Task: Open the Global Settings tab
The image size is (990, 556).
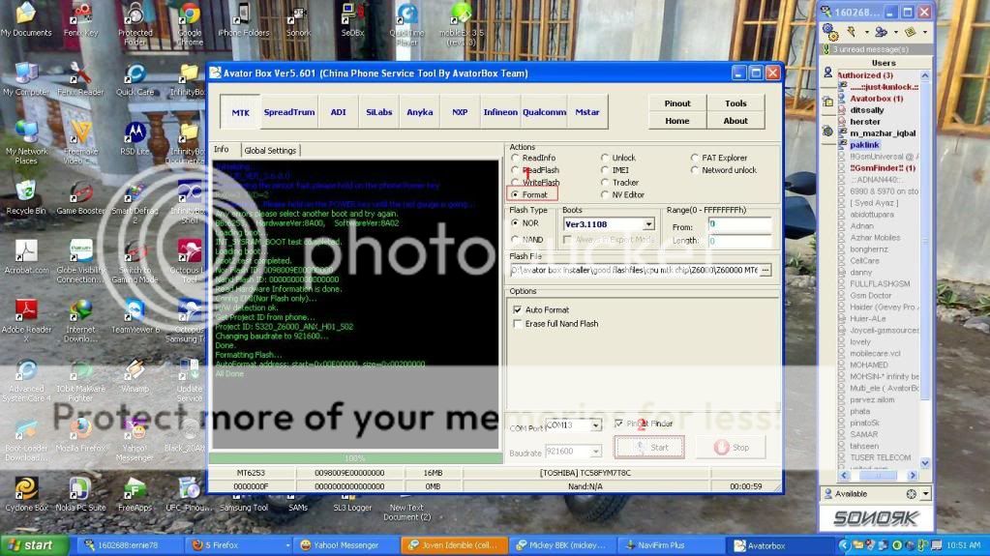Action: [x=270, y=150]
